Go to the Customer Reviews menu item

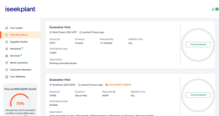pyautogui.click(x=20, y=70)
